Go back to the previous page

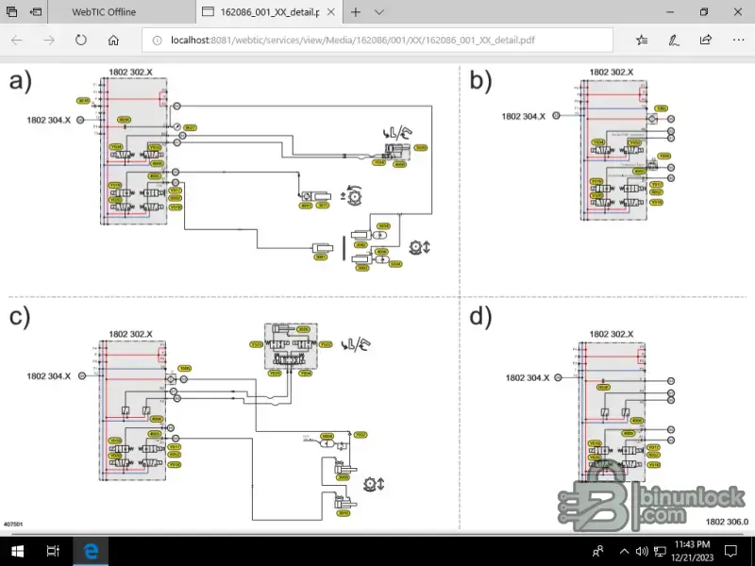pyautogui.click(x=17, y=40)
